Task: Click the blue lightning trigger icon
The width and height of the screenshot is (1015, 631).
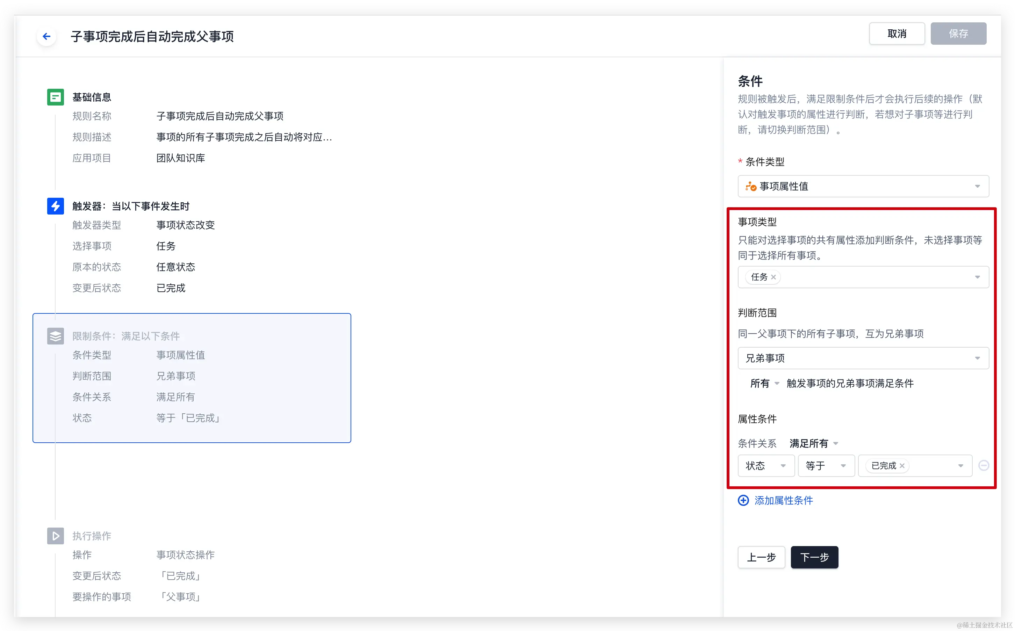Action: tap(56, 206)
